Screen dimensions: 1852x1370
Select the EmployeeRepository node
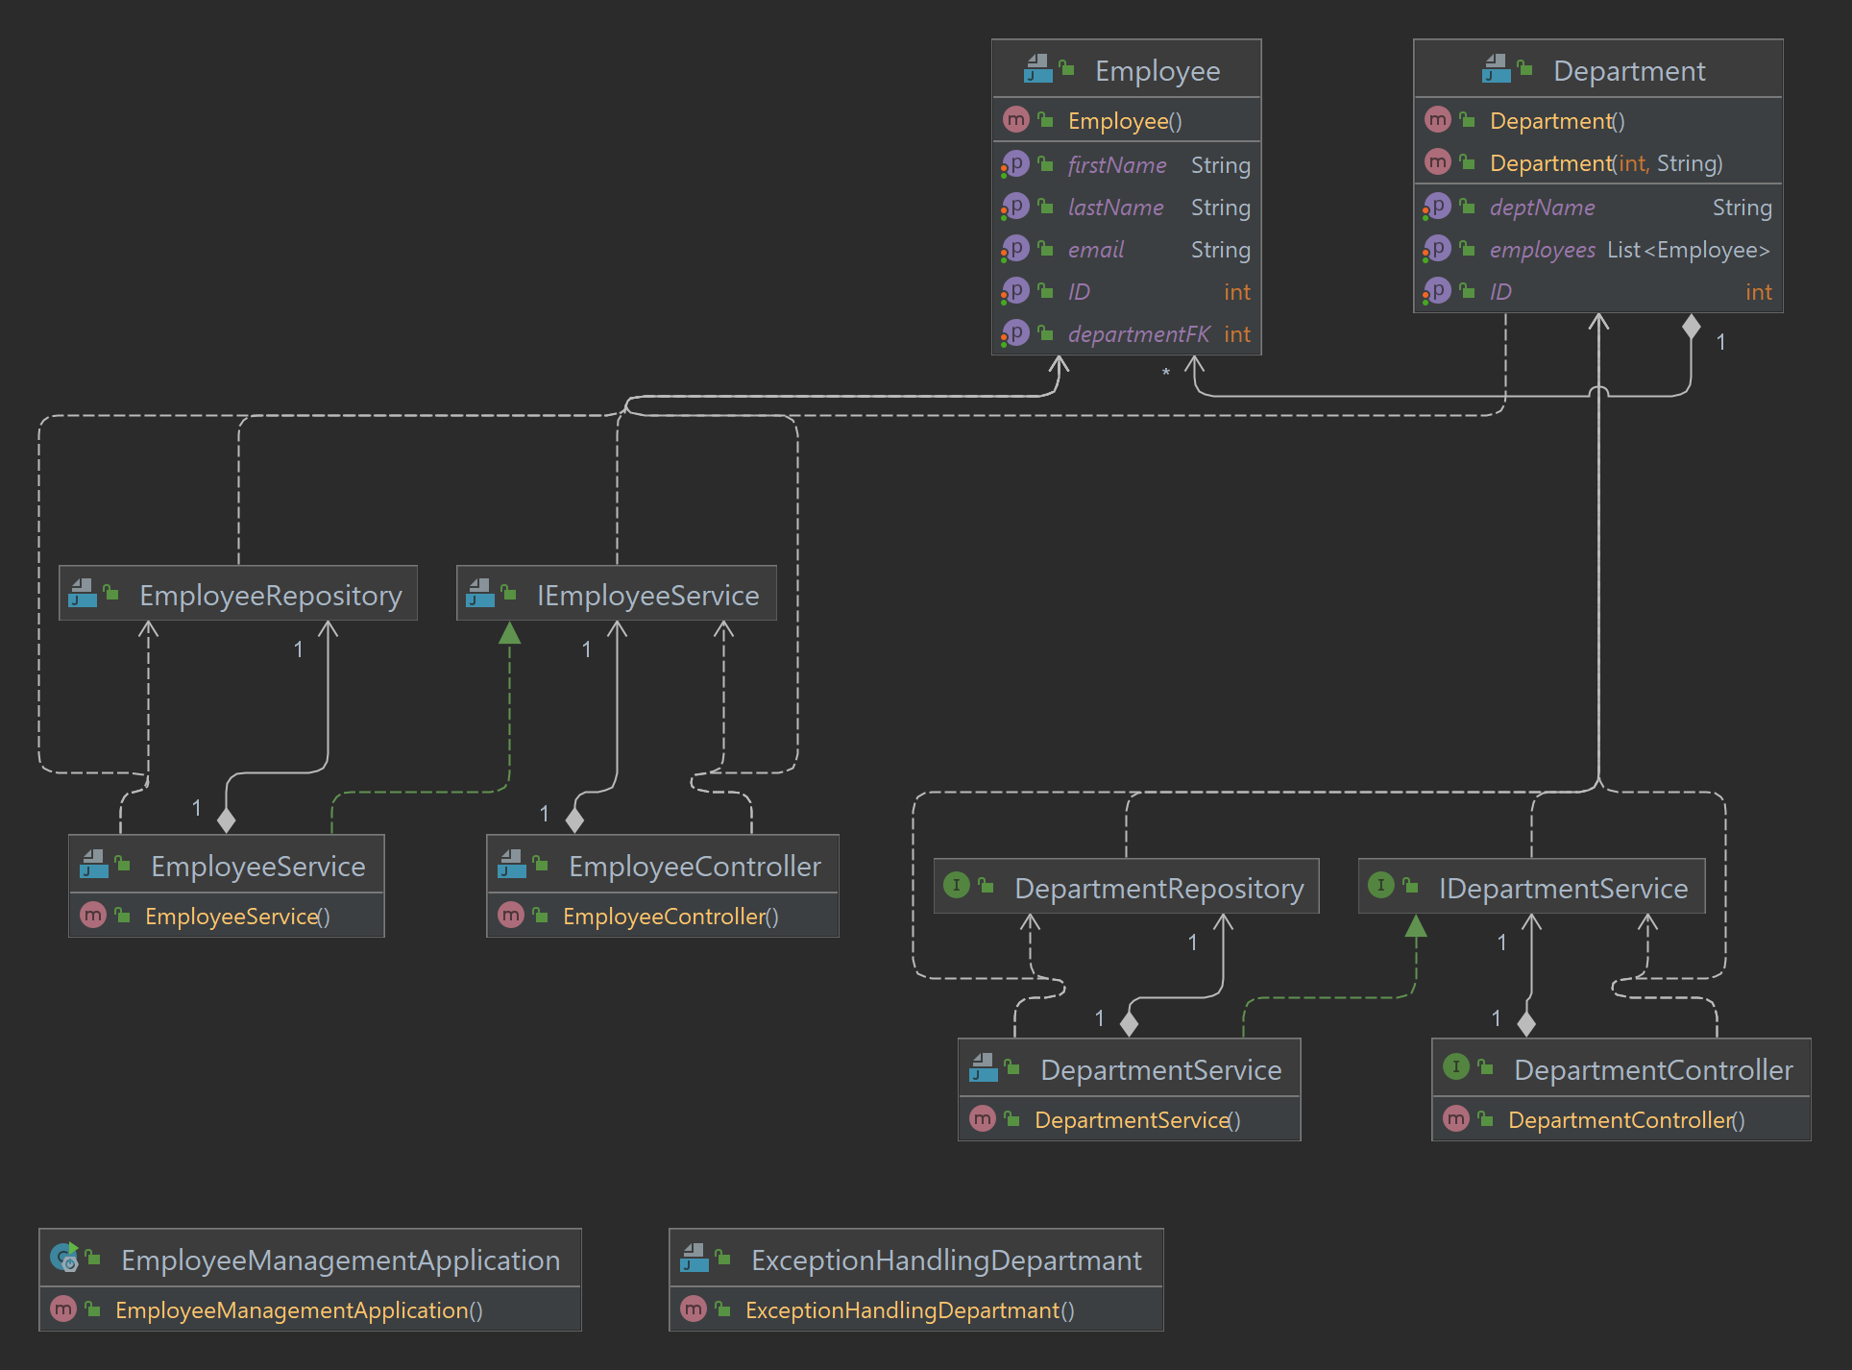coord(270,596)
